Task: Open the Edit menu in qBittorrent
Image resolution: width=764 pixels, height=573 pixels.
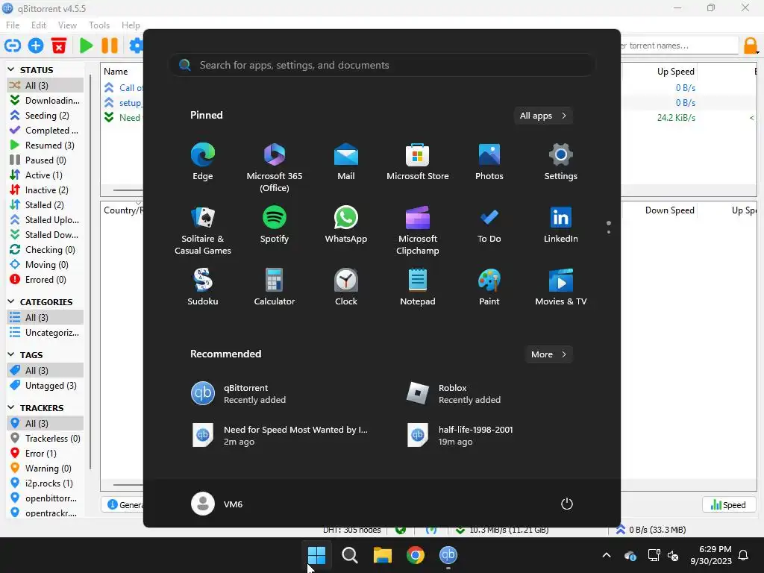Action: coord(39,25)
